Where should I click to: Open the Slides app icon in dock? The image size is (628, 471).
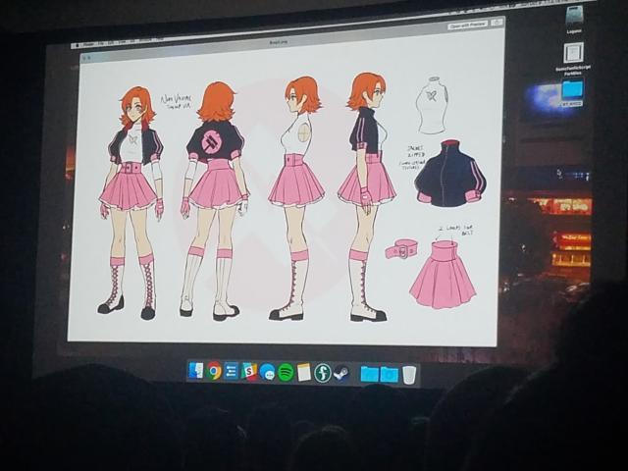point(249,371)
